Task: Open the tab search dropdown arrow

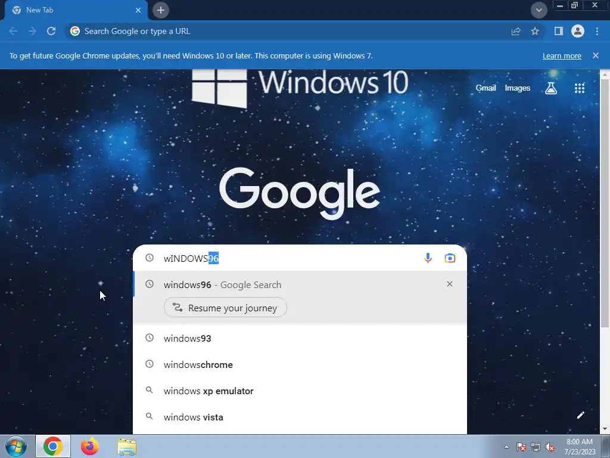Action: click(539, 10)
